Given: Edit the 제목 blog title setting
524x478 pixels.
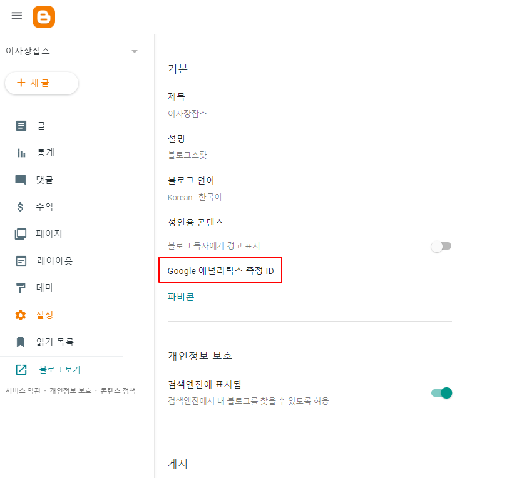Looking at the screenshot, I should coord(177,97).
